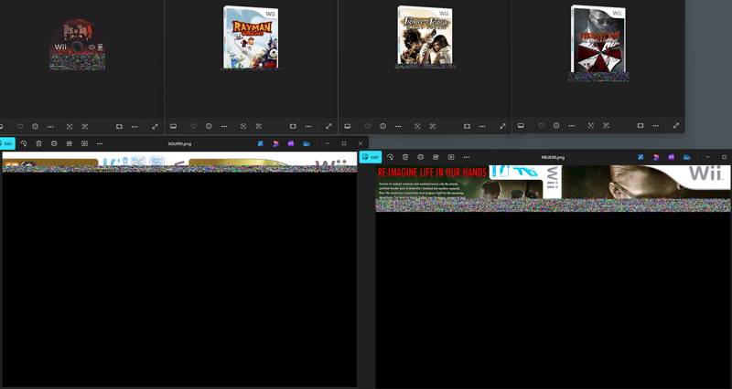Click Edit in the RBUE08.png window

click(371, 157)
